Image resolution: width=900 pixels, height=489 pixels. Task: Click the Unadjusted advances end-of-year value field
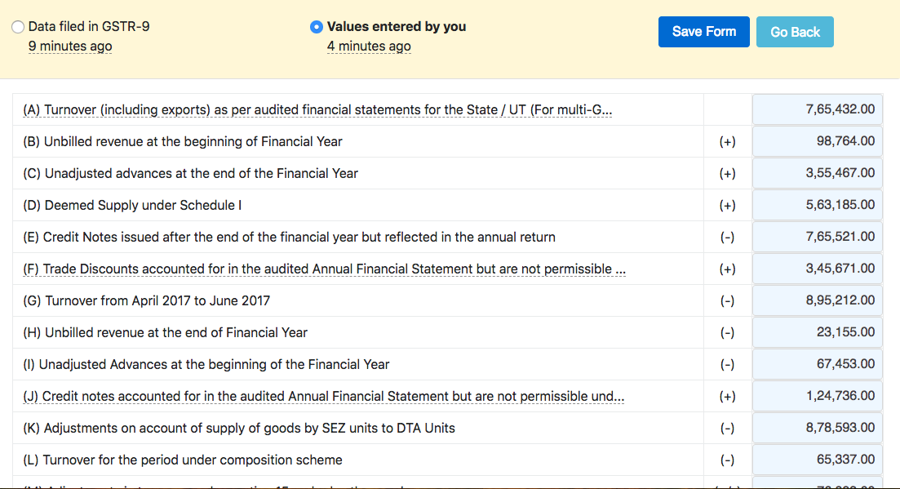click(x=816, y=173)
